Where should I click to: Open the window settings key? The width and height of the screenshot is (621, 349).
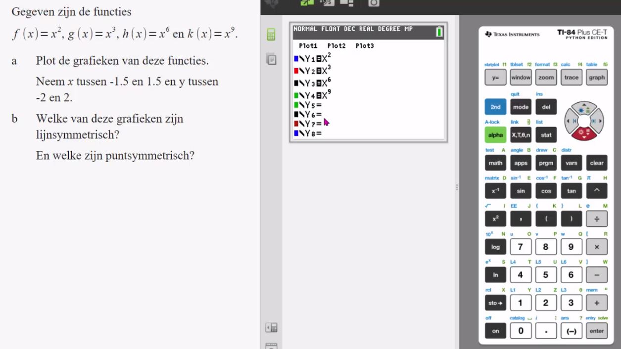[521, 78]
